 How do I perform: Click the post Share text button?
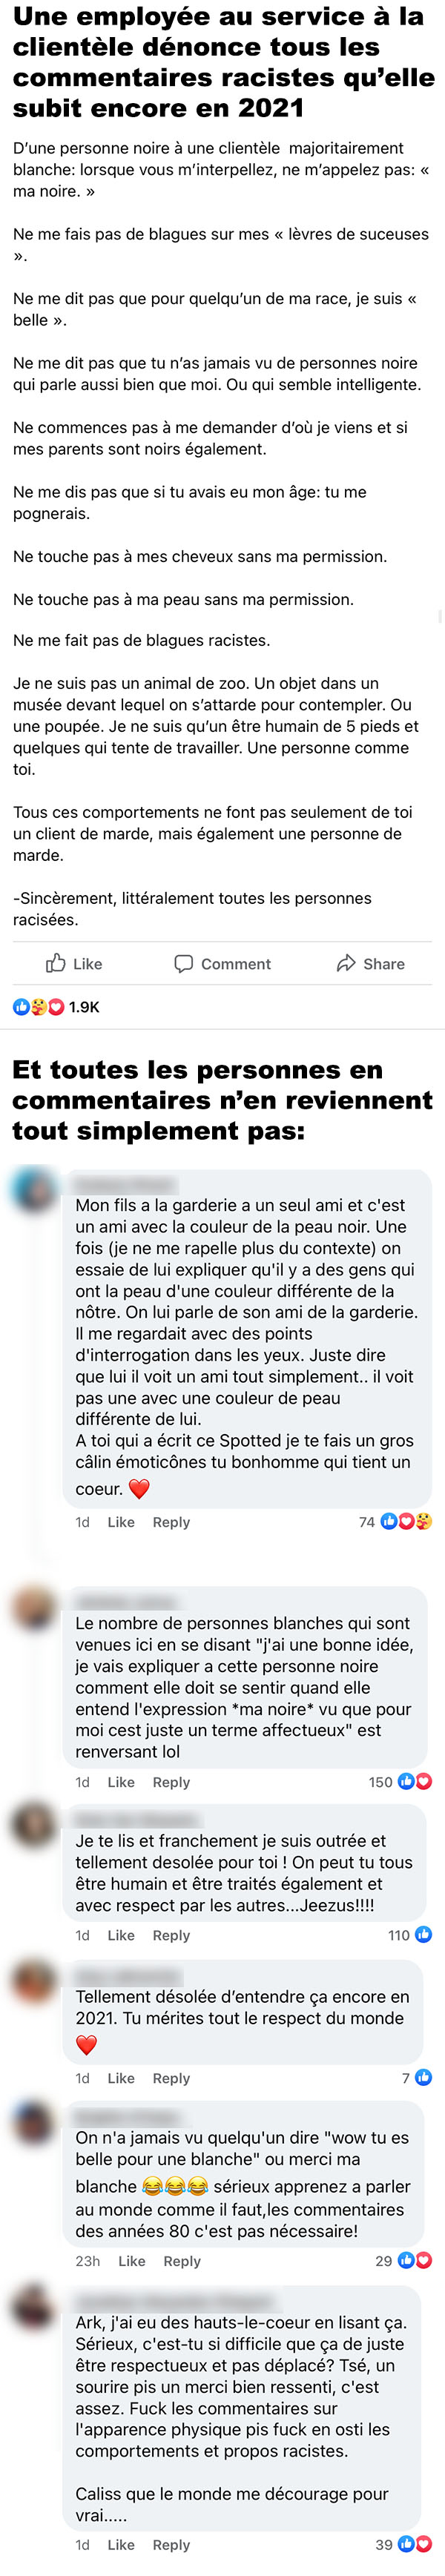[x=384, y=964]
